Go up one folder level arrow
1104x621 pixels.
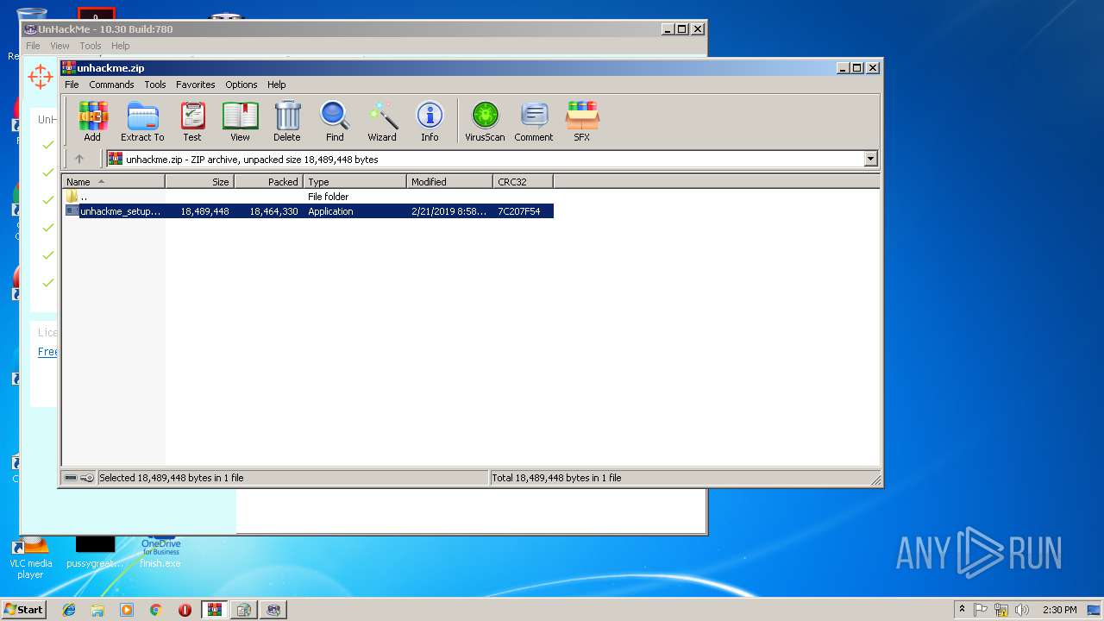click(79, 159)
